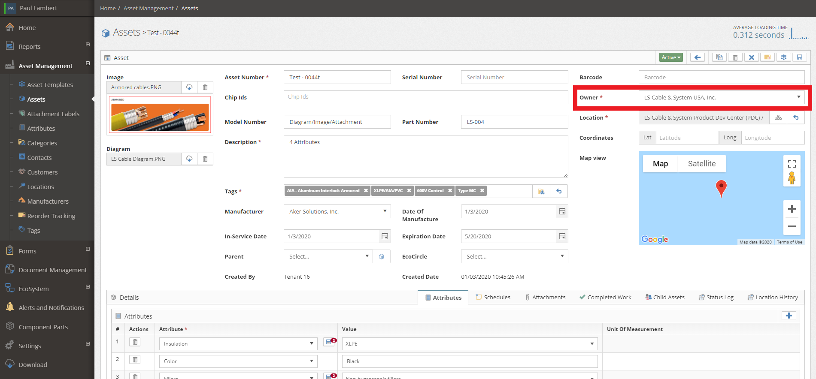Click the Barcode input field
The image size is (816, 379).
point(722,77)
